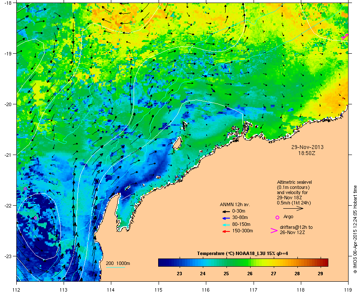Click the Temperature NOAA18_L3U colorbar title

(x=242, y=254)
